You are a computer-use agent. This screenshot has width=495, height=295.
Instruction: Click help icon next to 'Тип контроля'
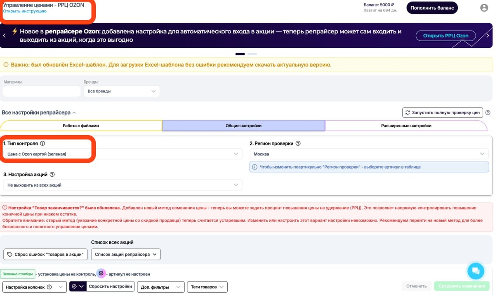(42, 143)
